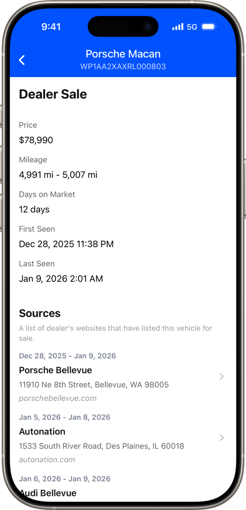Expand the Audi Bellevue listing entry
The height and width of the screenshot is (510, 246).
pos(48,493)
